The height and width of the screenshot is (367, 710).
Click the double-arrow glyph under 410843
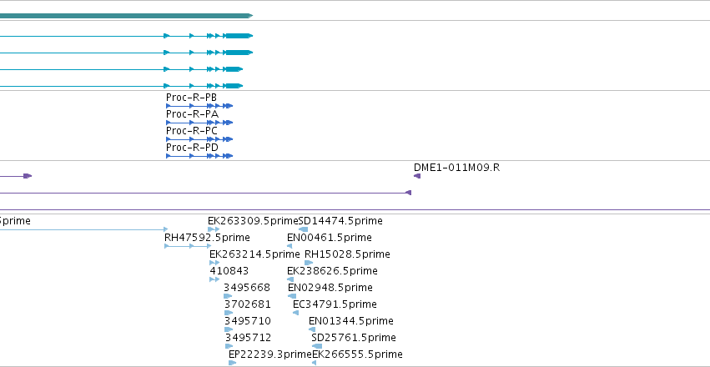point(214,279)
